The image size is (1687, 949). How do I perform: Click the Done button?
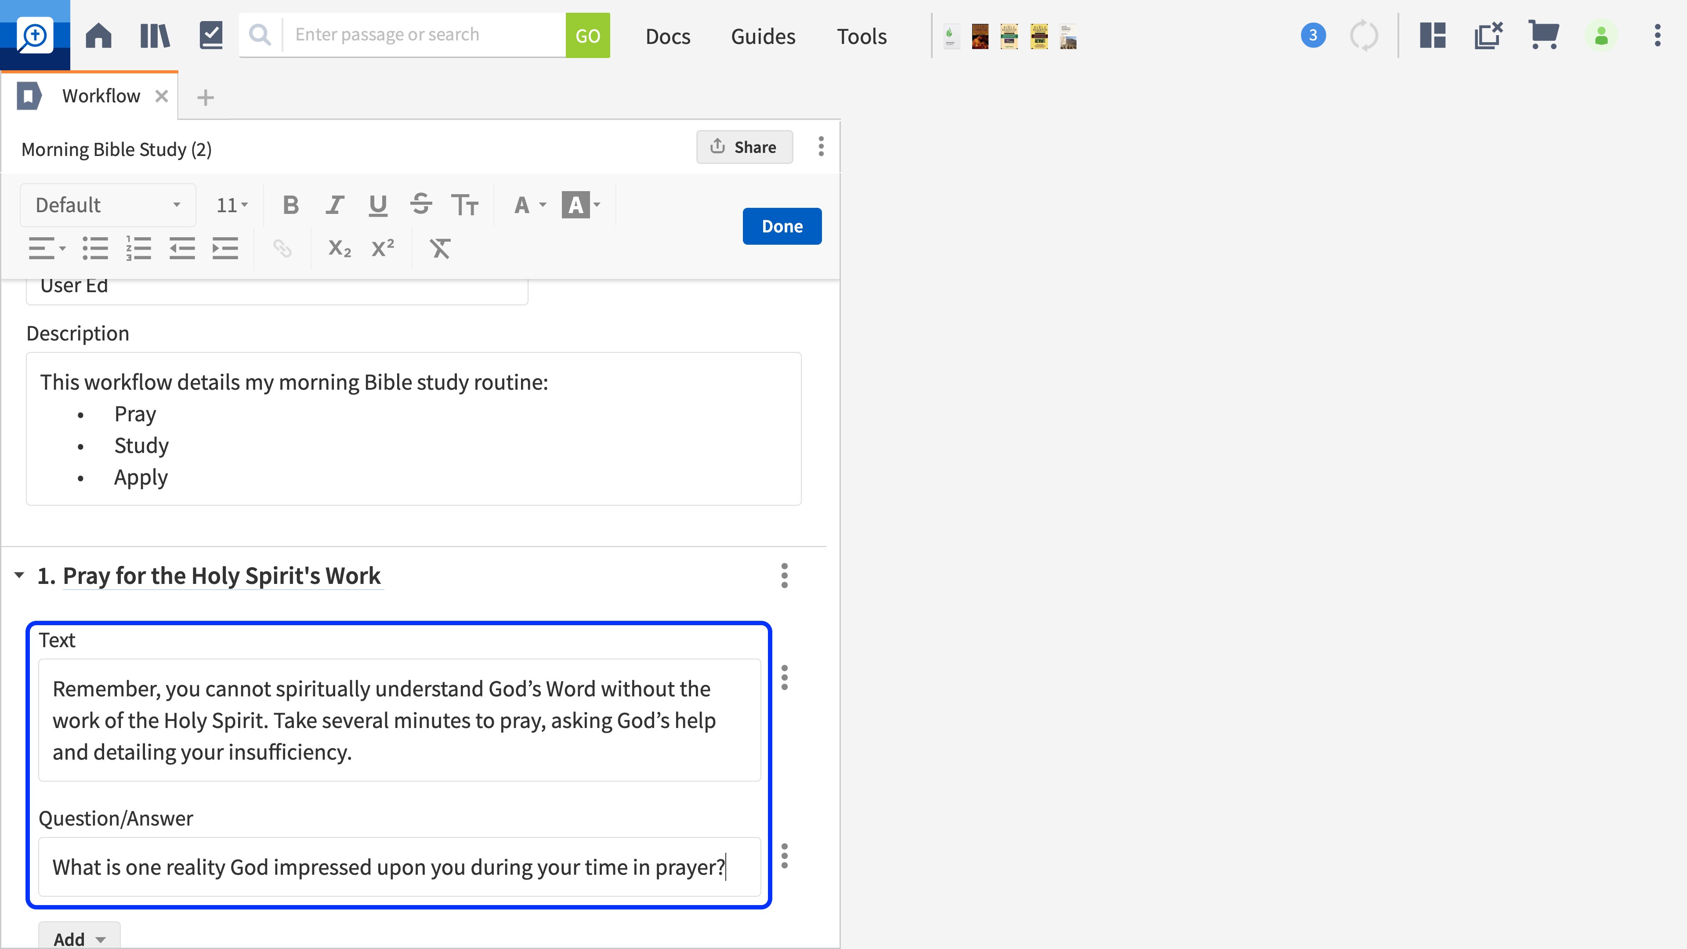(x=781, y=226)
